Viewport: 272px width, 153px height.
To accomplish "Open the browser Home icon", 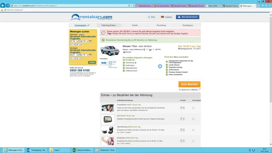I will coord(263,6).
